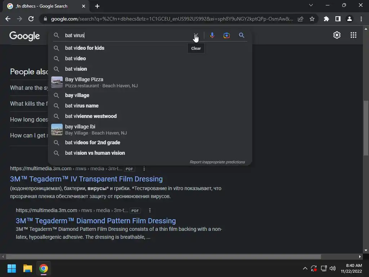The height and width of the screenshot is (277, 369).
Task: Select suggestion 'bat video for kids'
Action: click(x=150, y=48)
